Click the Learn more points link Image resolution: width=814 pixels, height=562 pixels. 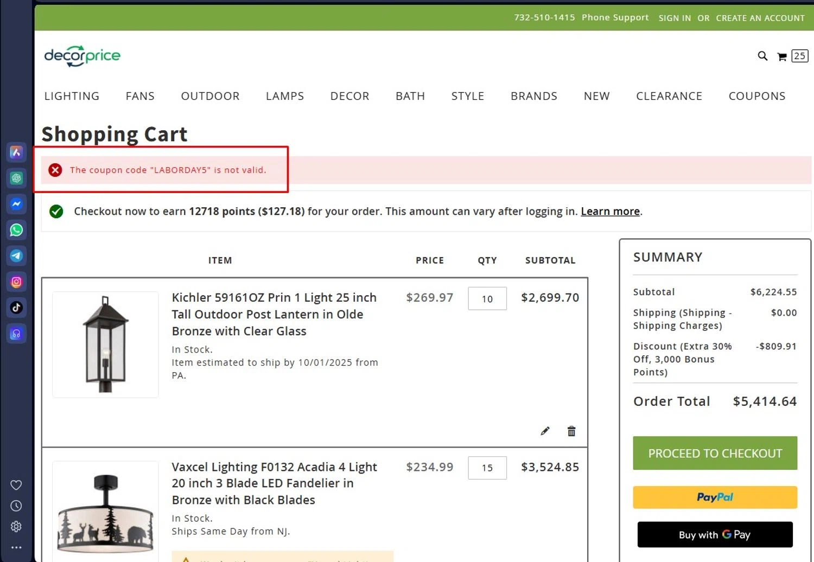(610, 212)
